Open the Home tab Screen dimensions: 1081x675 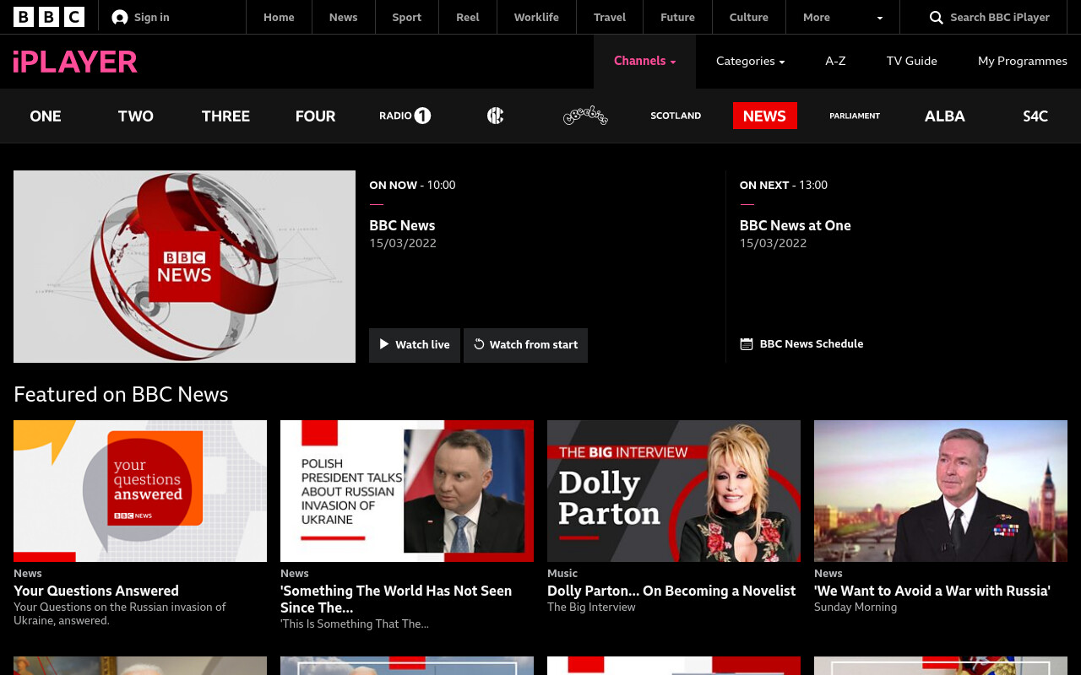tap(279, 17)
